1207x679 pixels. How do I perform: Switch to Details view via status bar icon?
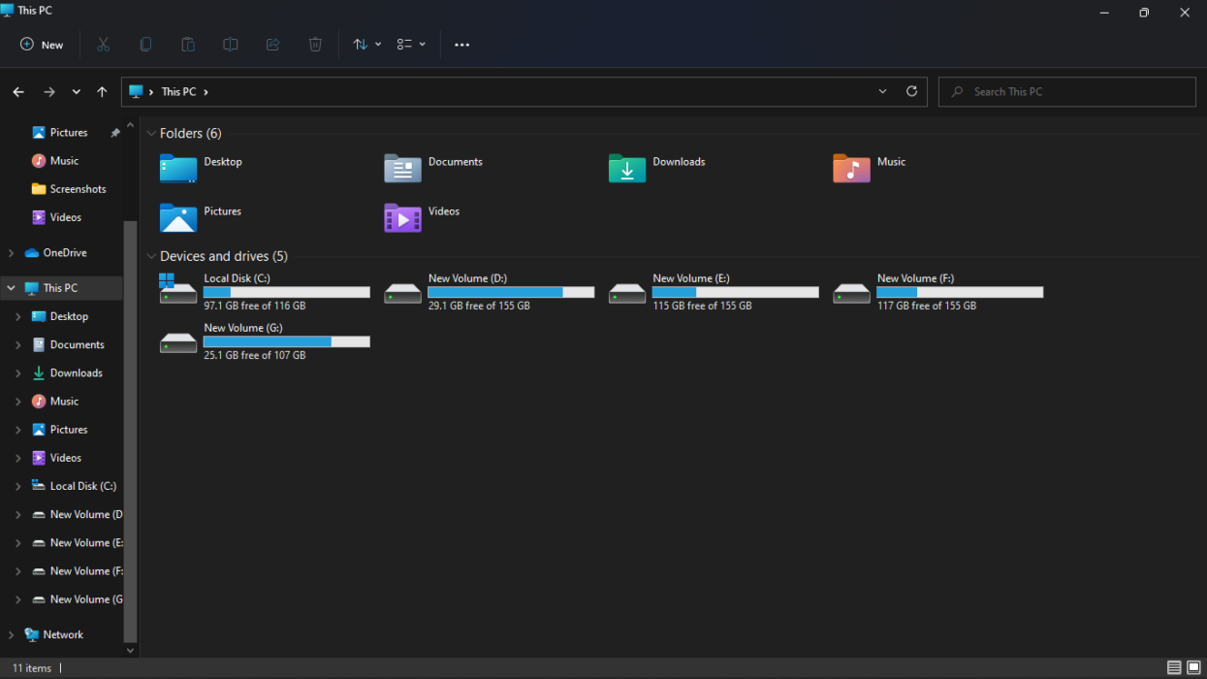1174,667
